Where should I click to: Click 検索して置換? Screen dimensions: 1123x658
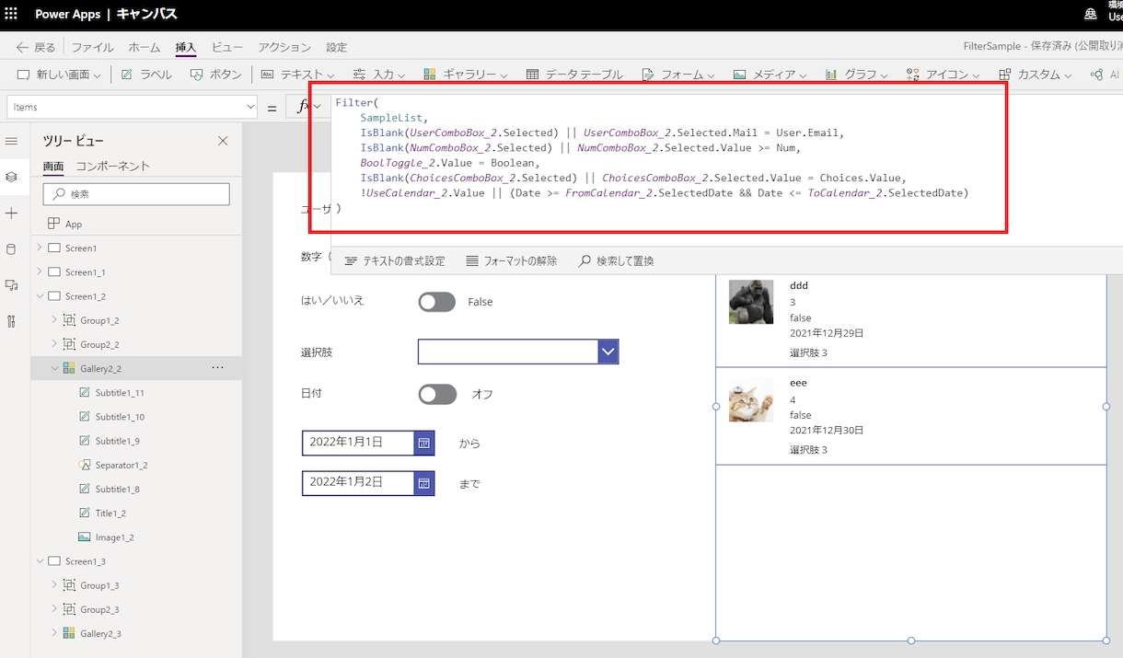(616, 261)
